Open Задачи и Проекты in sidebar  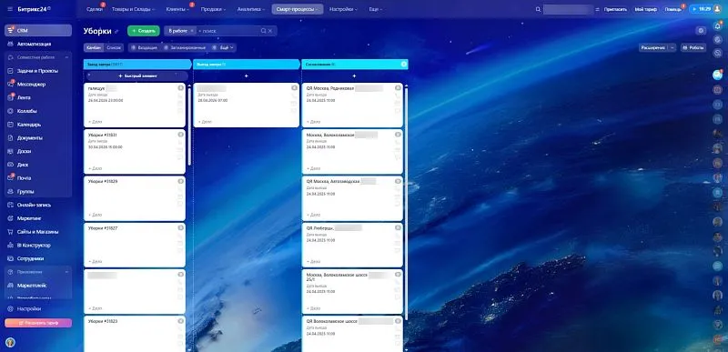tap(38, 71)
